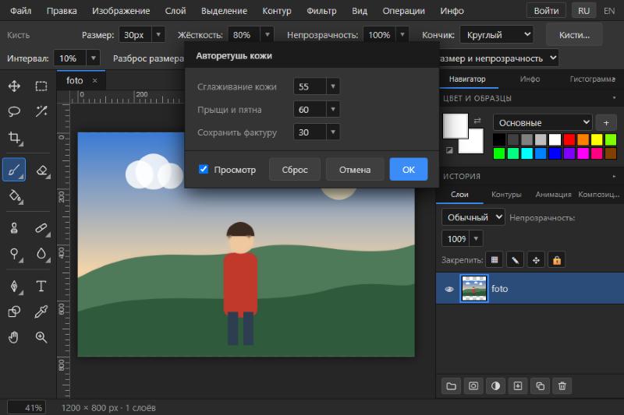The image size is (624, 415).
Task: Switch to the Гистограмма tab
Action: coord(593,79)
